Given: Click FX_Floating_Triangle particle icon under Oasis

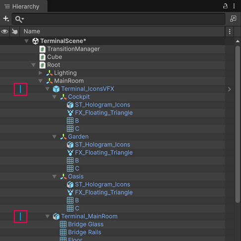Looking at the screenshot, I should pyautogui.click(x=70, y=192).
